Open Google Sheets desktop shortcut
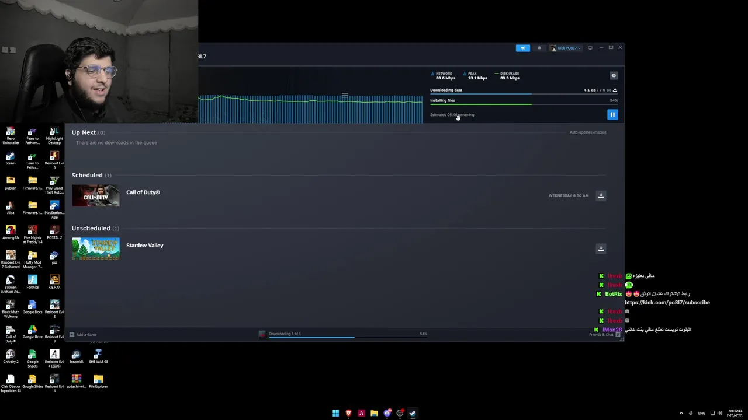748x420 pixels. tap(33, 359)
